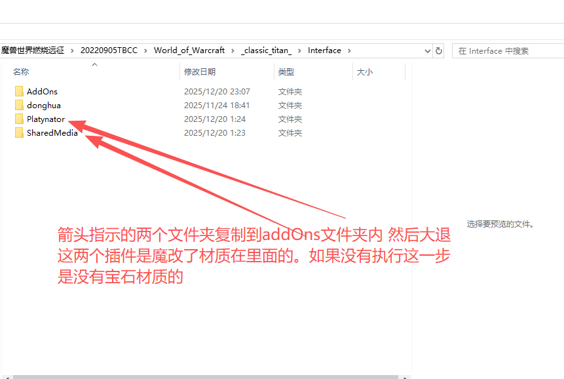The height and width of the screenshot is (379, 564).
Task: Sort files by 修改日期 column header
Action: pyautogui.click(x=199, y=72)
